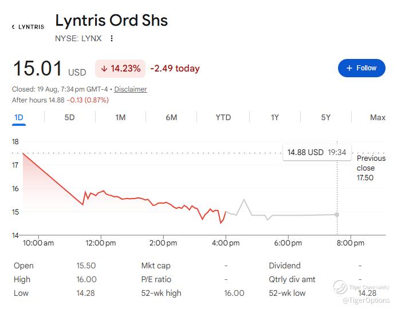397x309 pixels.
Task: Click the down arrow in 14.23% badge
Action: pyautogui.click(x=104, y=69)
